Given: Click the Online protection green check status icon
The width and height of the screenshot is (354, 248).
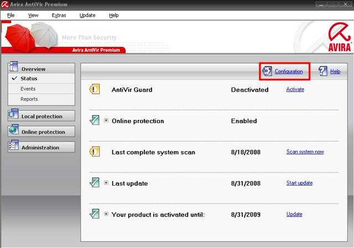Looking at the screenshot, I should [x=95, y=120].
